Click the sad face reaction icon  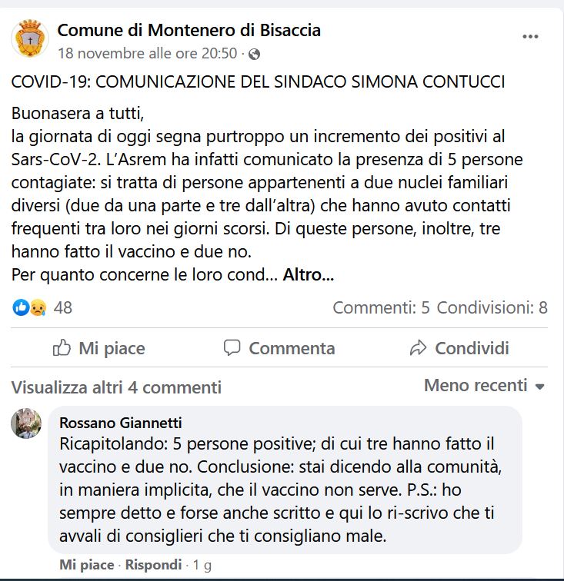click(x=38, y=307)
